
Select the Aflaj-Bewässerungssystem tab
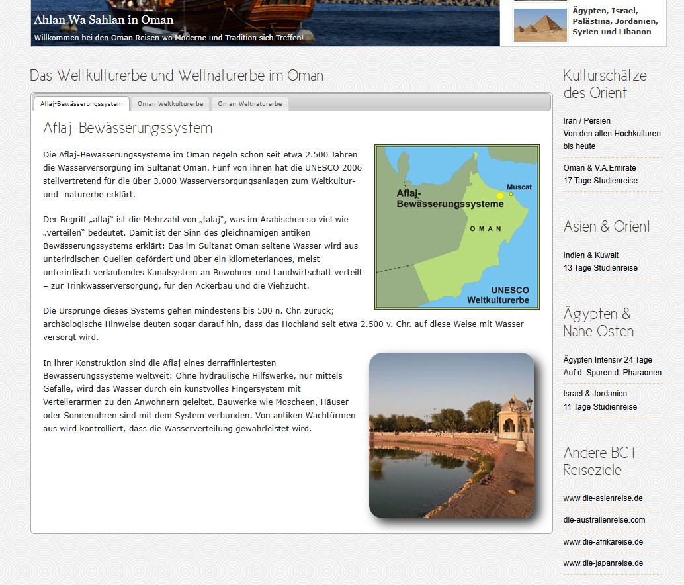tap(81, 104)
